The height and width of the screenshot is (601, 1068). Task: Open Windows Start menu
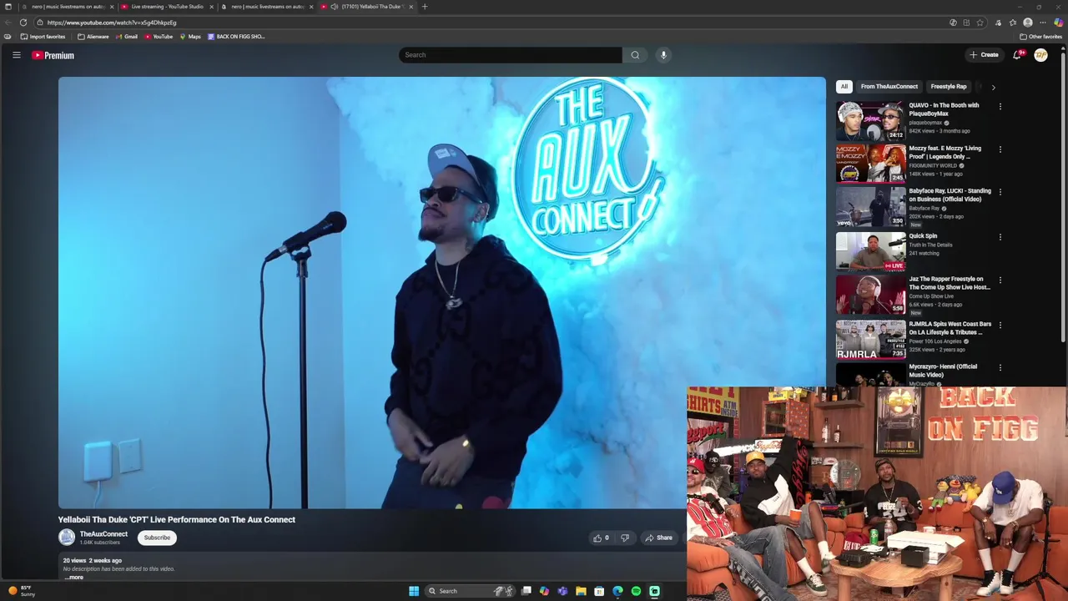[x=414, y=591]
